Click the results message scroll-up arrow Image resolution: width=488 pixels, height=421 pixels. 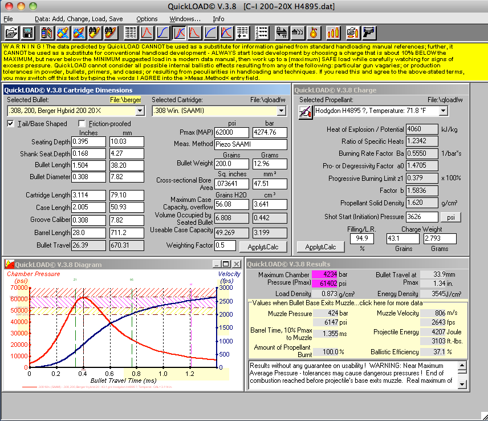click(462, 366)
